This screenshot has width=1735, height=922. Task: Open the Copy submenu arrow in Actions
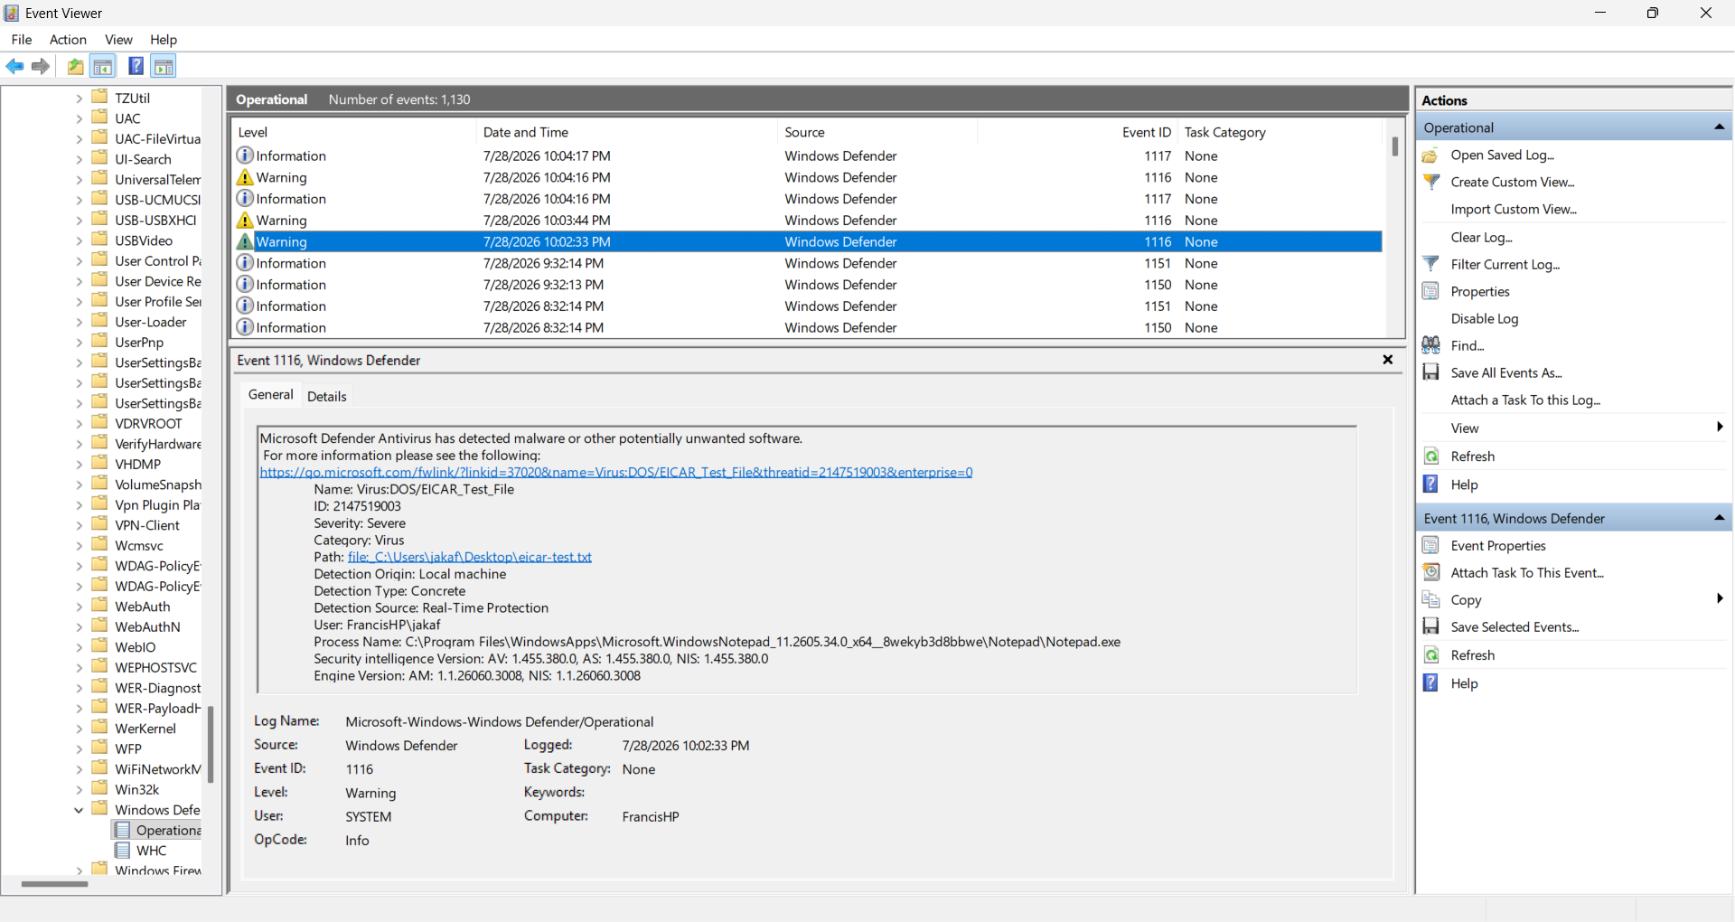[1720, 598]
